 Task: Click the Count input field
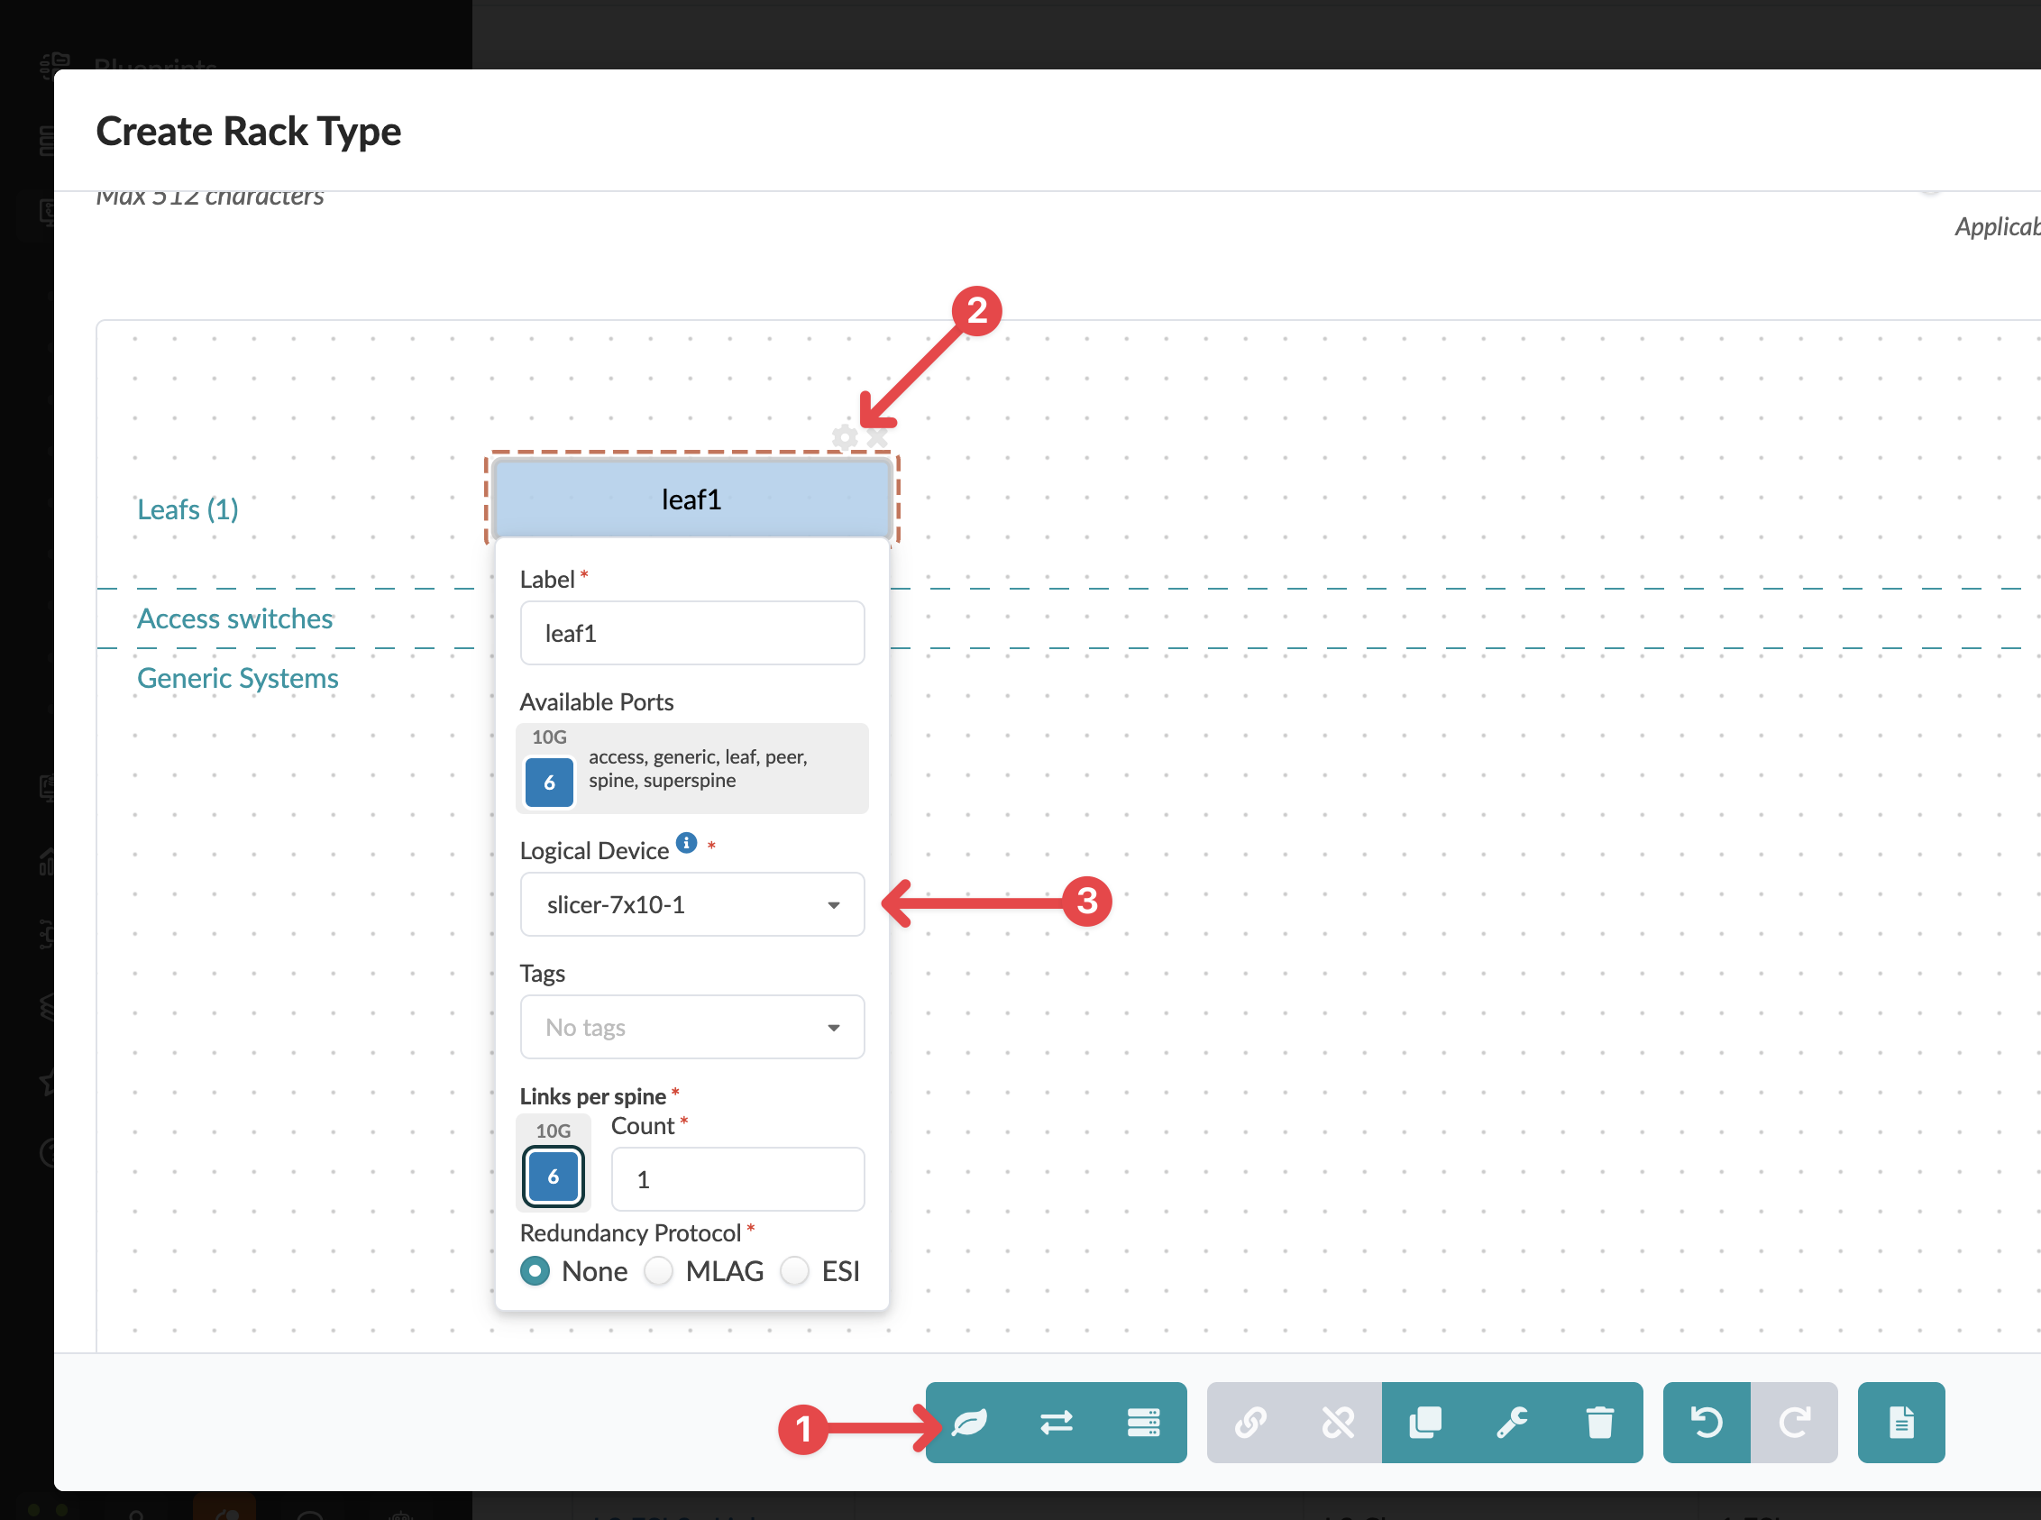[x=737, y=1178]
